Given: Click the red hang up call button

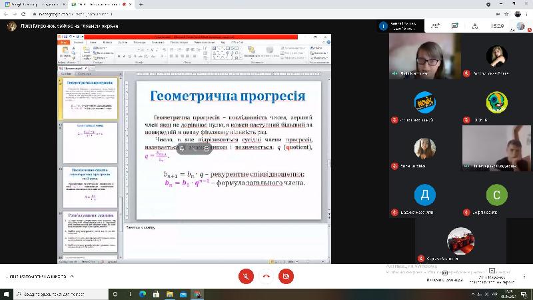Looking at the screenshot, I should coord(266,276).
